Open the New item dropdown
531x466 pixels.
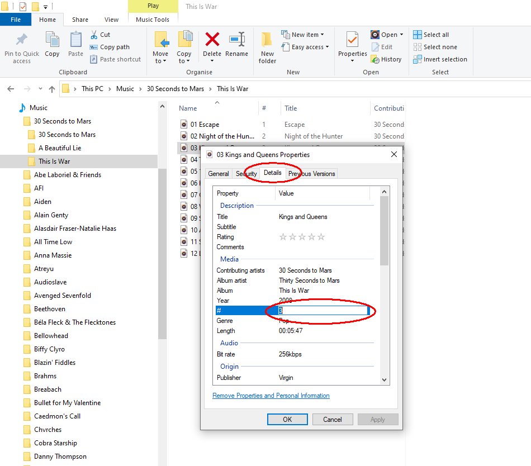click(302, 35)
